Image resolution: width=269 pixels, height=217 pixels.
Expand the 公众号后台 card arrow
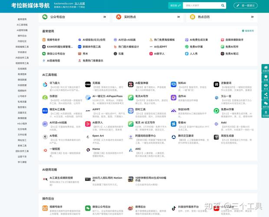tap(105, 17)
